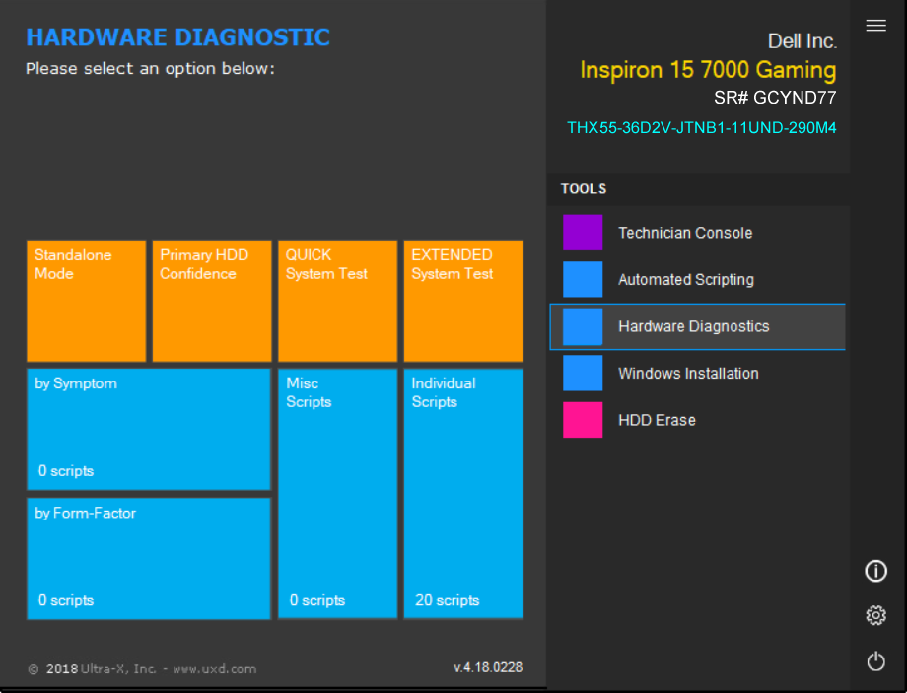Image resolution: width=907 pixels, height=693 pixels.
Task: Choose Windows Installation tool
Action: (698, 373)
